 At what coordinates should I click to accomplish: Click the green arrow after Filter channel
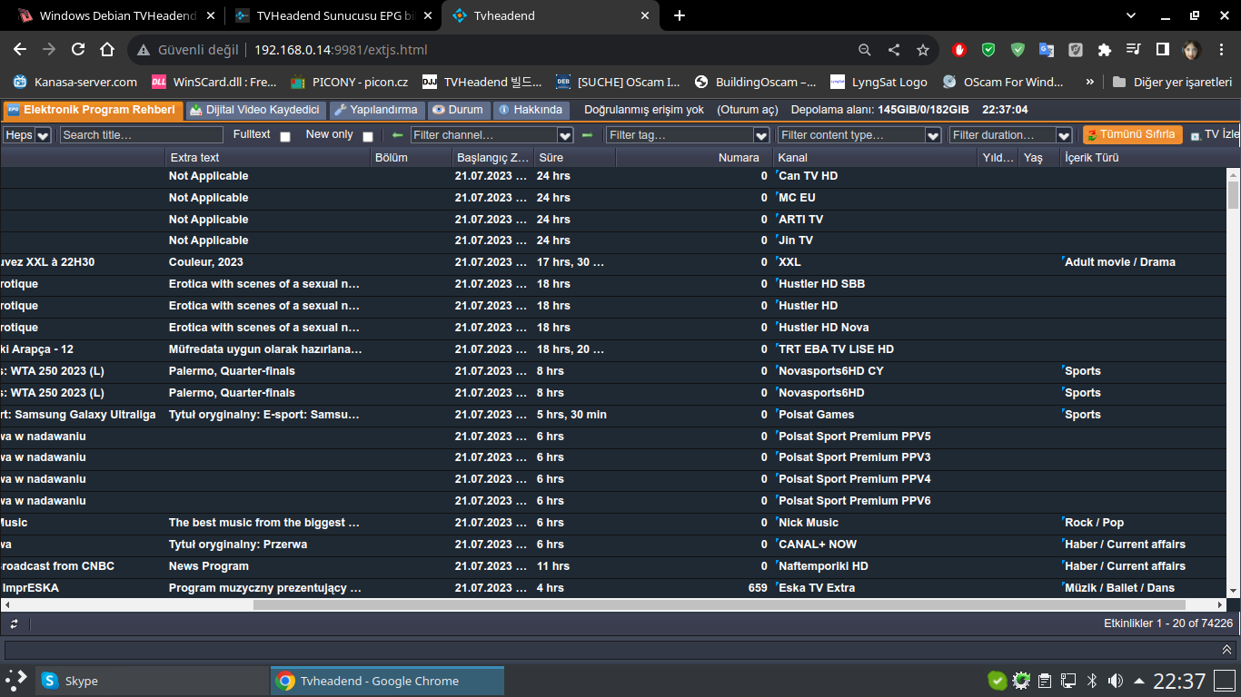coord(587,135)
